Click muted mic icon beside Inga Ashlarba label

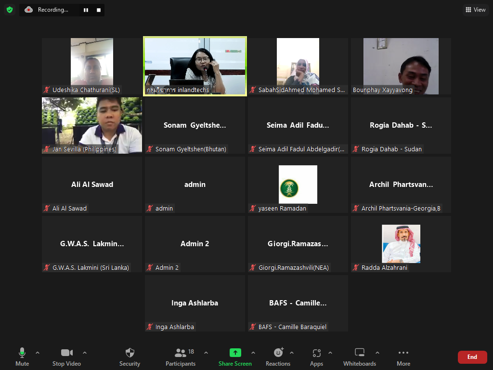tap(150, 327)
